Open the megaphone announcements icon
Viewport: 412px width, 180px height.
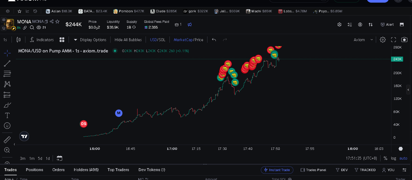point(190,25)
